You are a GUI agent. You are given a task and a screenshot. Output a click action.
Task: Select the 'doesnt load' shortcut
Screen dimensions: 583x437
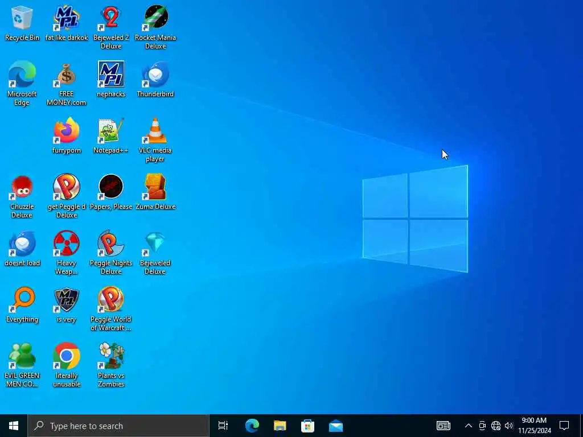tap(22, 249)
